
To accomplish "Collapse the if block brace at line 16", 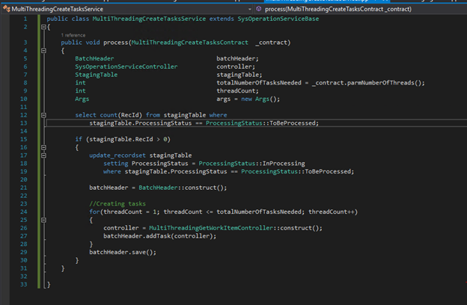I will pos(42,147).
